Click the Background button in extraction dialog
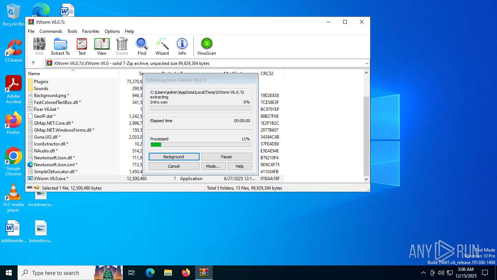497x280 pixels. coord(174,157)
